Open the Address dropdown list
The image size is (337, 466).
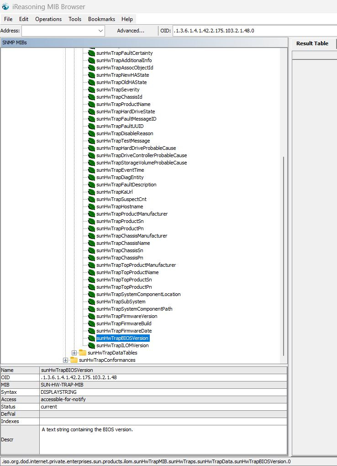[x=100, y=31]
